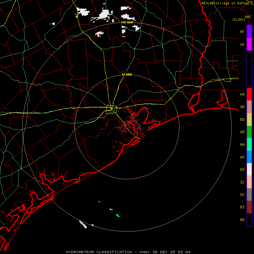Click the DS legend label
The height and width of the screenshot is (254, 254).
pos(242,169)
